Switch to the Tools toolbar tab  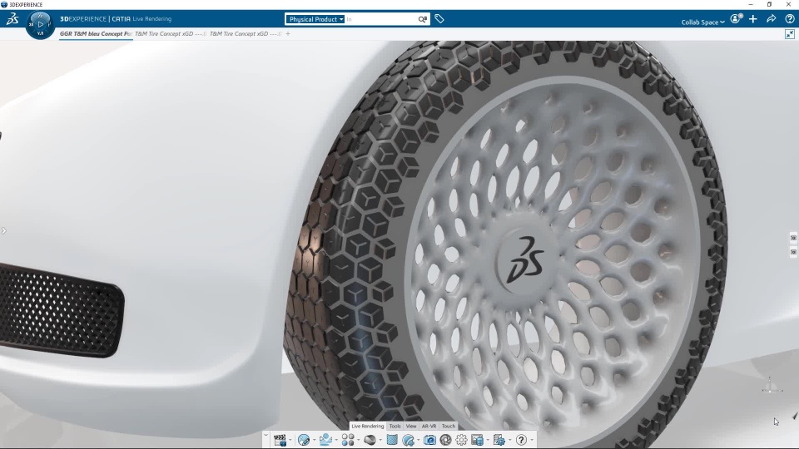pos(395,426)
